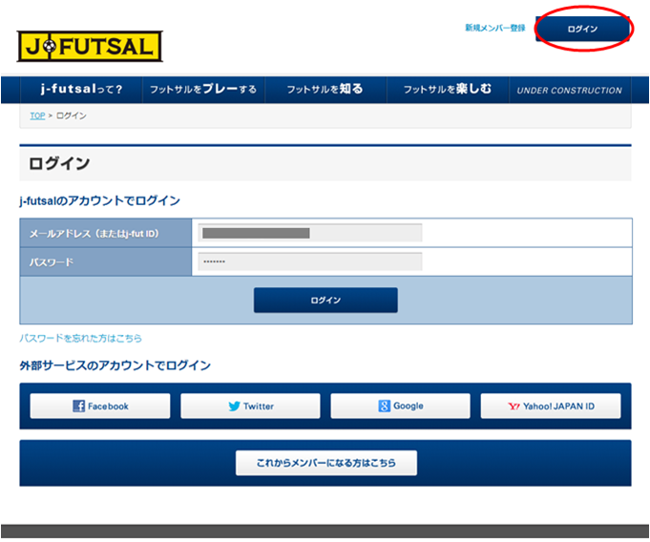Click the Google icon in login options
Viewport: 650px width, 542px height.
(x=384, y=406)
